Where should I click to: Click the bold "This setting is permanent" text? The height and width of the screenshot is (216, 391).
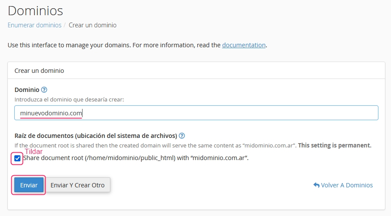(x=335, y=145)
